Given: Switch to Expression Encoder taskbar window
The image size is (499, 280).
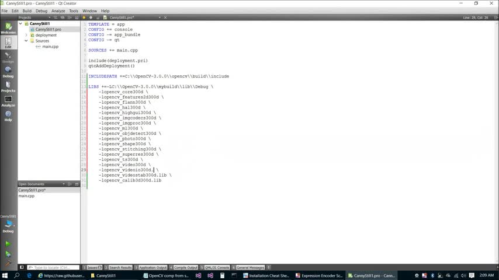Looking at the screenshot, I should point(319,275).
